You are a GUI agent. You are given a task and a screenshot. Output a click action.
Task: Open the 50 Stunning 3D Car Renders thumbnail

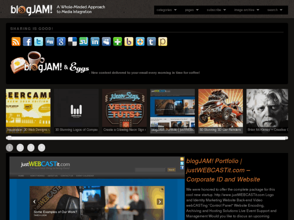[221, 111]
